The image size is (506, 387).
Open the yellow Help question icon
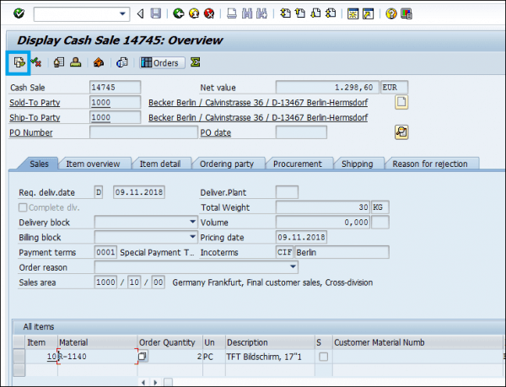390,13
